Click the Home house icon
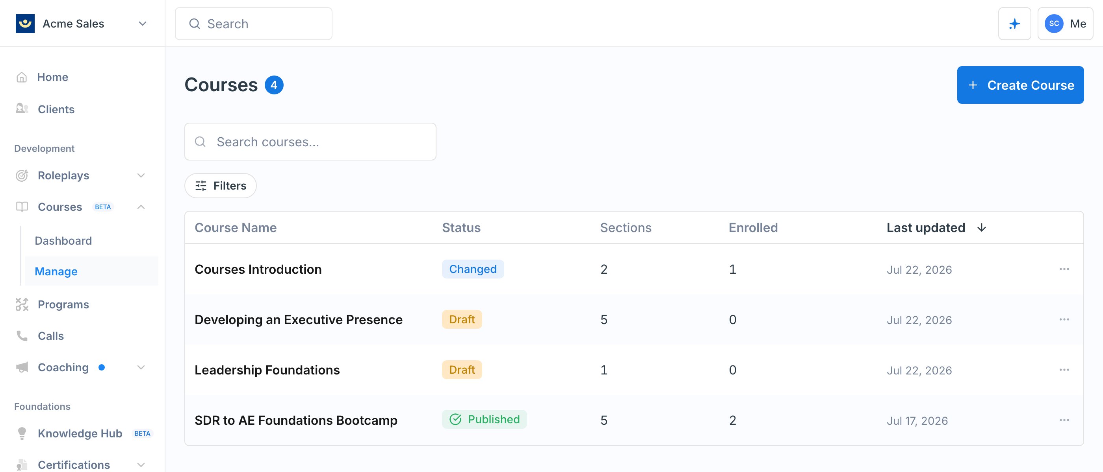 pos(21,77)
